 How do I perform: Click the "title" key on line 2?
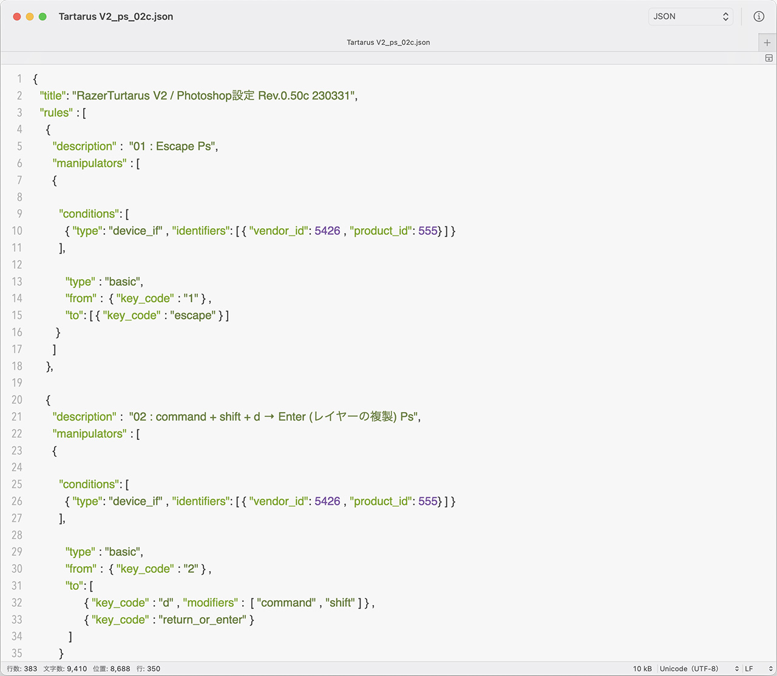[x=53, y=95]
